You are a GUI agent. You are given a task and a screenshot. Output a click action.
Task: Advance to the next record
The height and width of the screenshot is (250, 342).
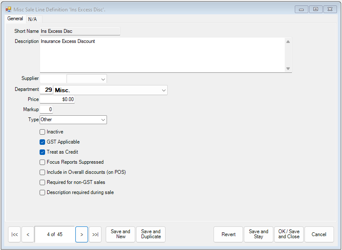tap(81, 234)
